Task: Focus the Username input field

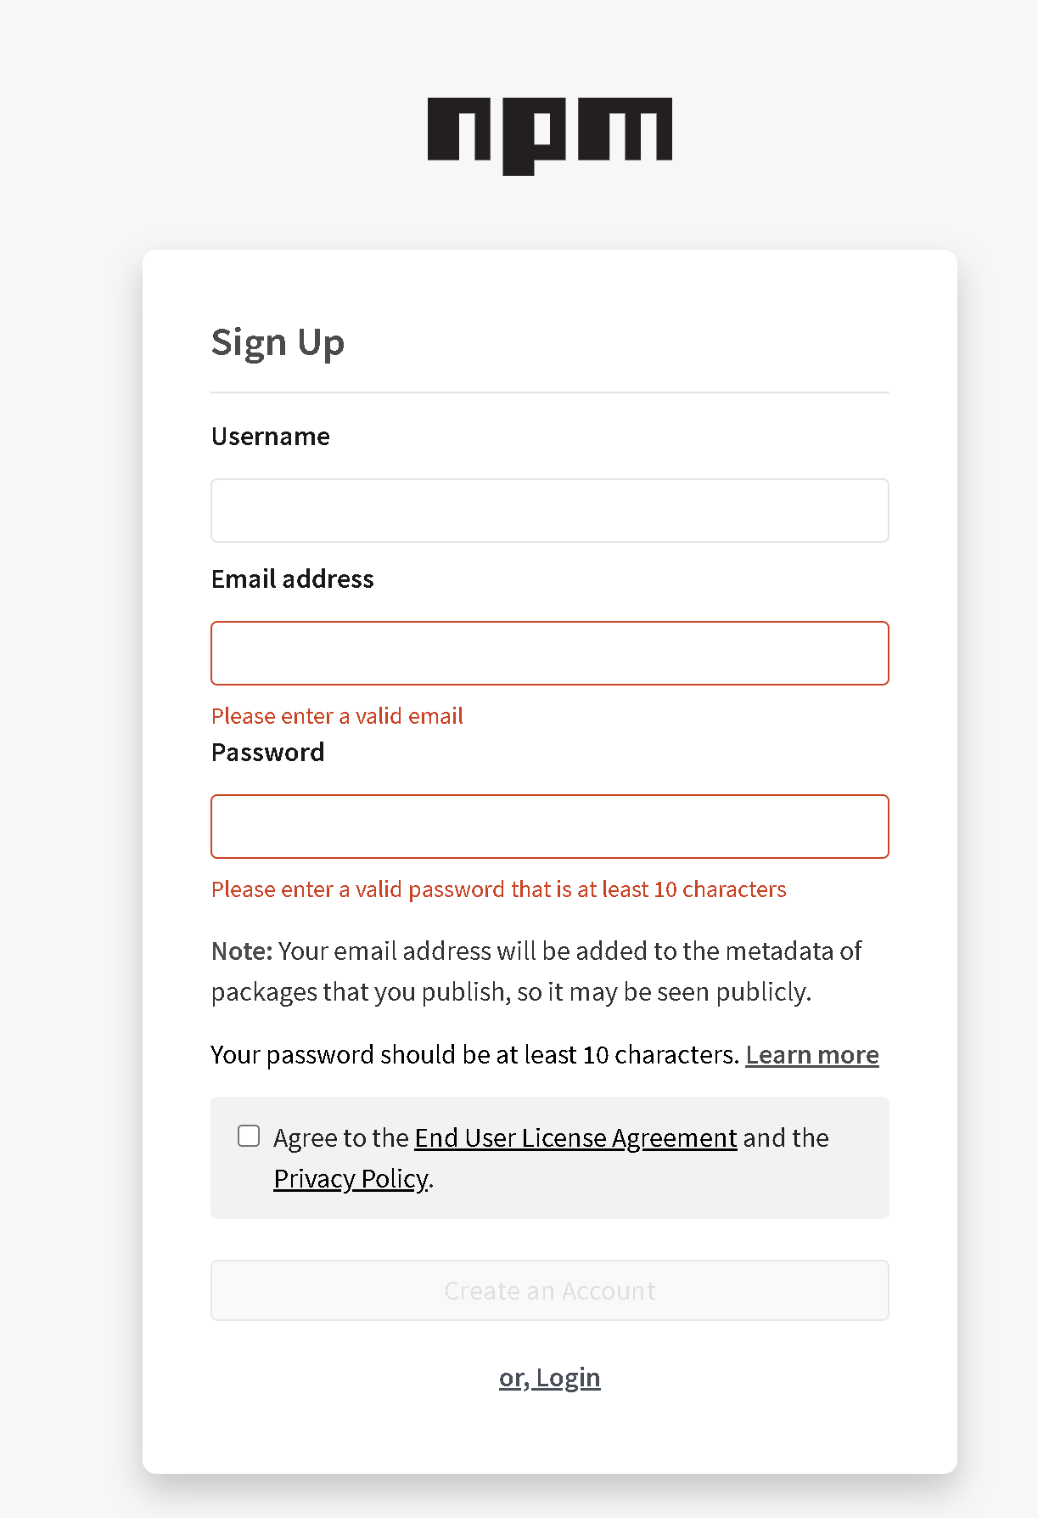Action: point(550,511)
